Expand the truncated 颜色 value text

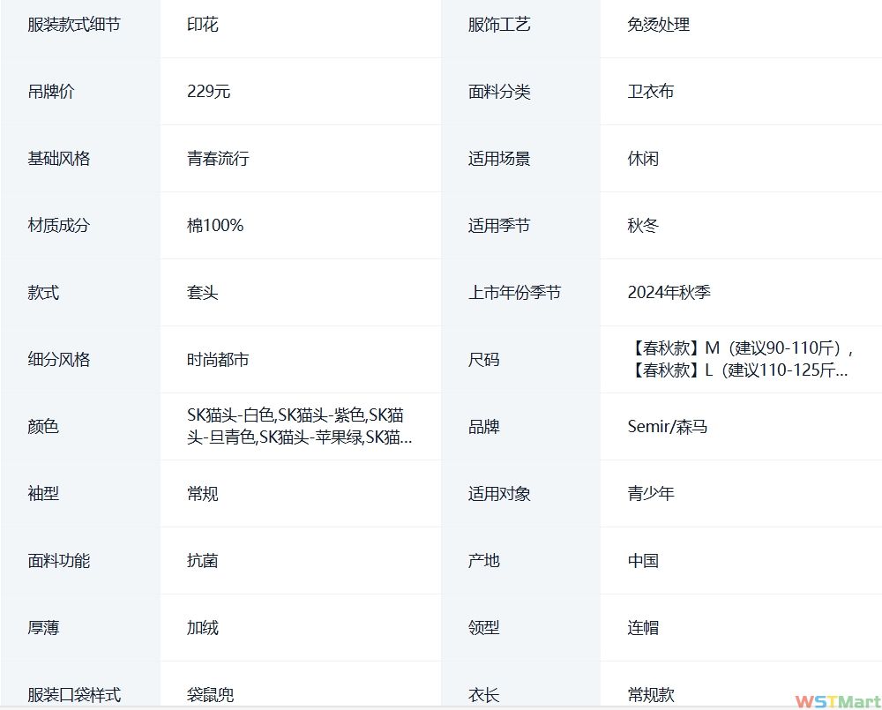point(298,426)
